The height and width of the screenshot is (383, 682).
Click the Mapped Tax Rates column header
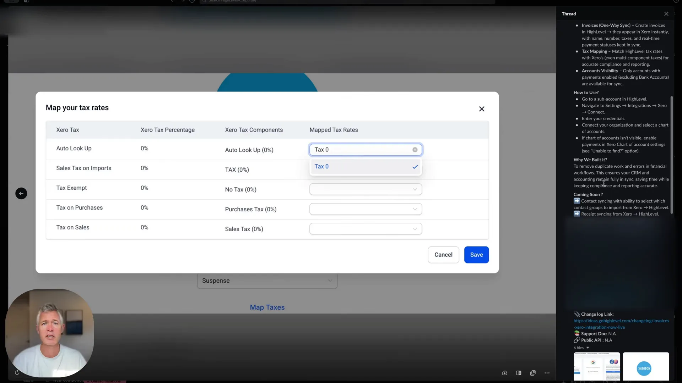tap(334, 130)
